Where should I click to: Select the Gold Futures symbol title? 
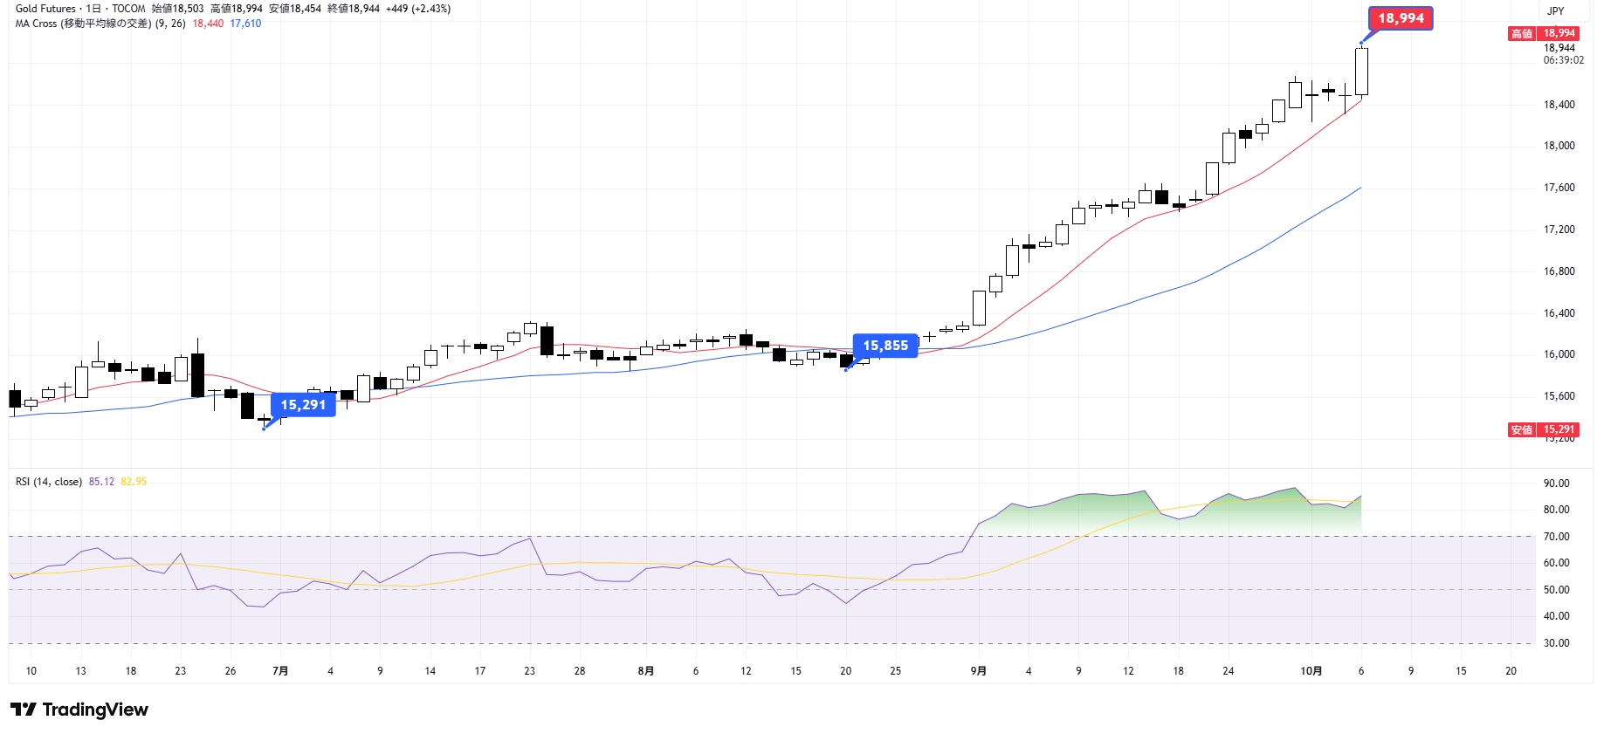pos(45,9)
